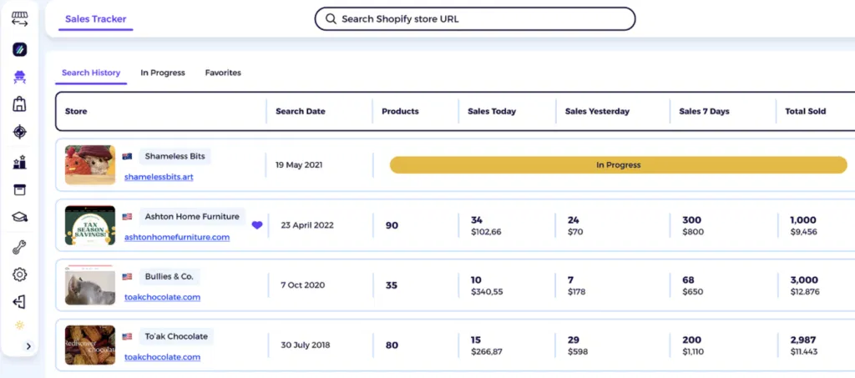Screen dimensions: 855x378
Task: Open the shamelessbits.art link
Action: pyautogui.click(x=159, y=177)
